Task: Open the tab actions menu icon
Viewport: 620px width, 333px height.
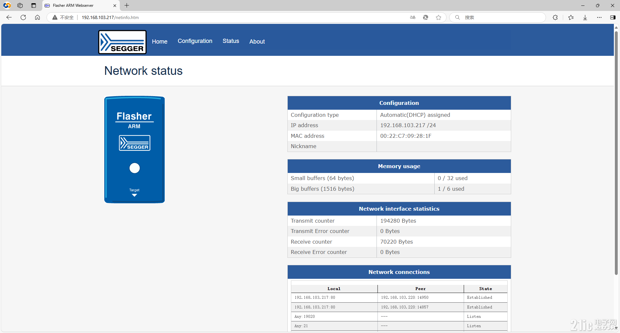Action: (34, 5)
